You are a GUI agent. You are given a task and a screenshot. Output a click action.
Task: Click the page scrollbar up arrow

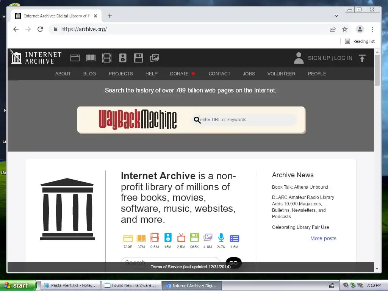tap(377, 52)
